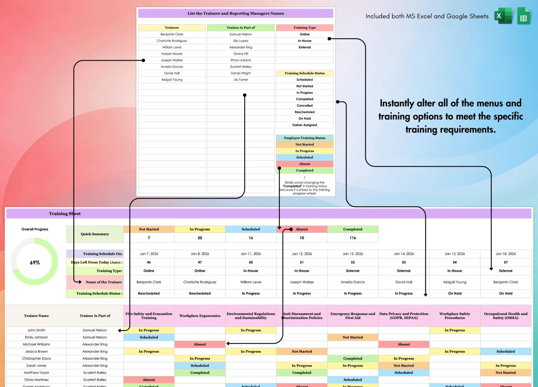
Task: Select the Training Type header cell
Action: click(x=305, y=28)
